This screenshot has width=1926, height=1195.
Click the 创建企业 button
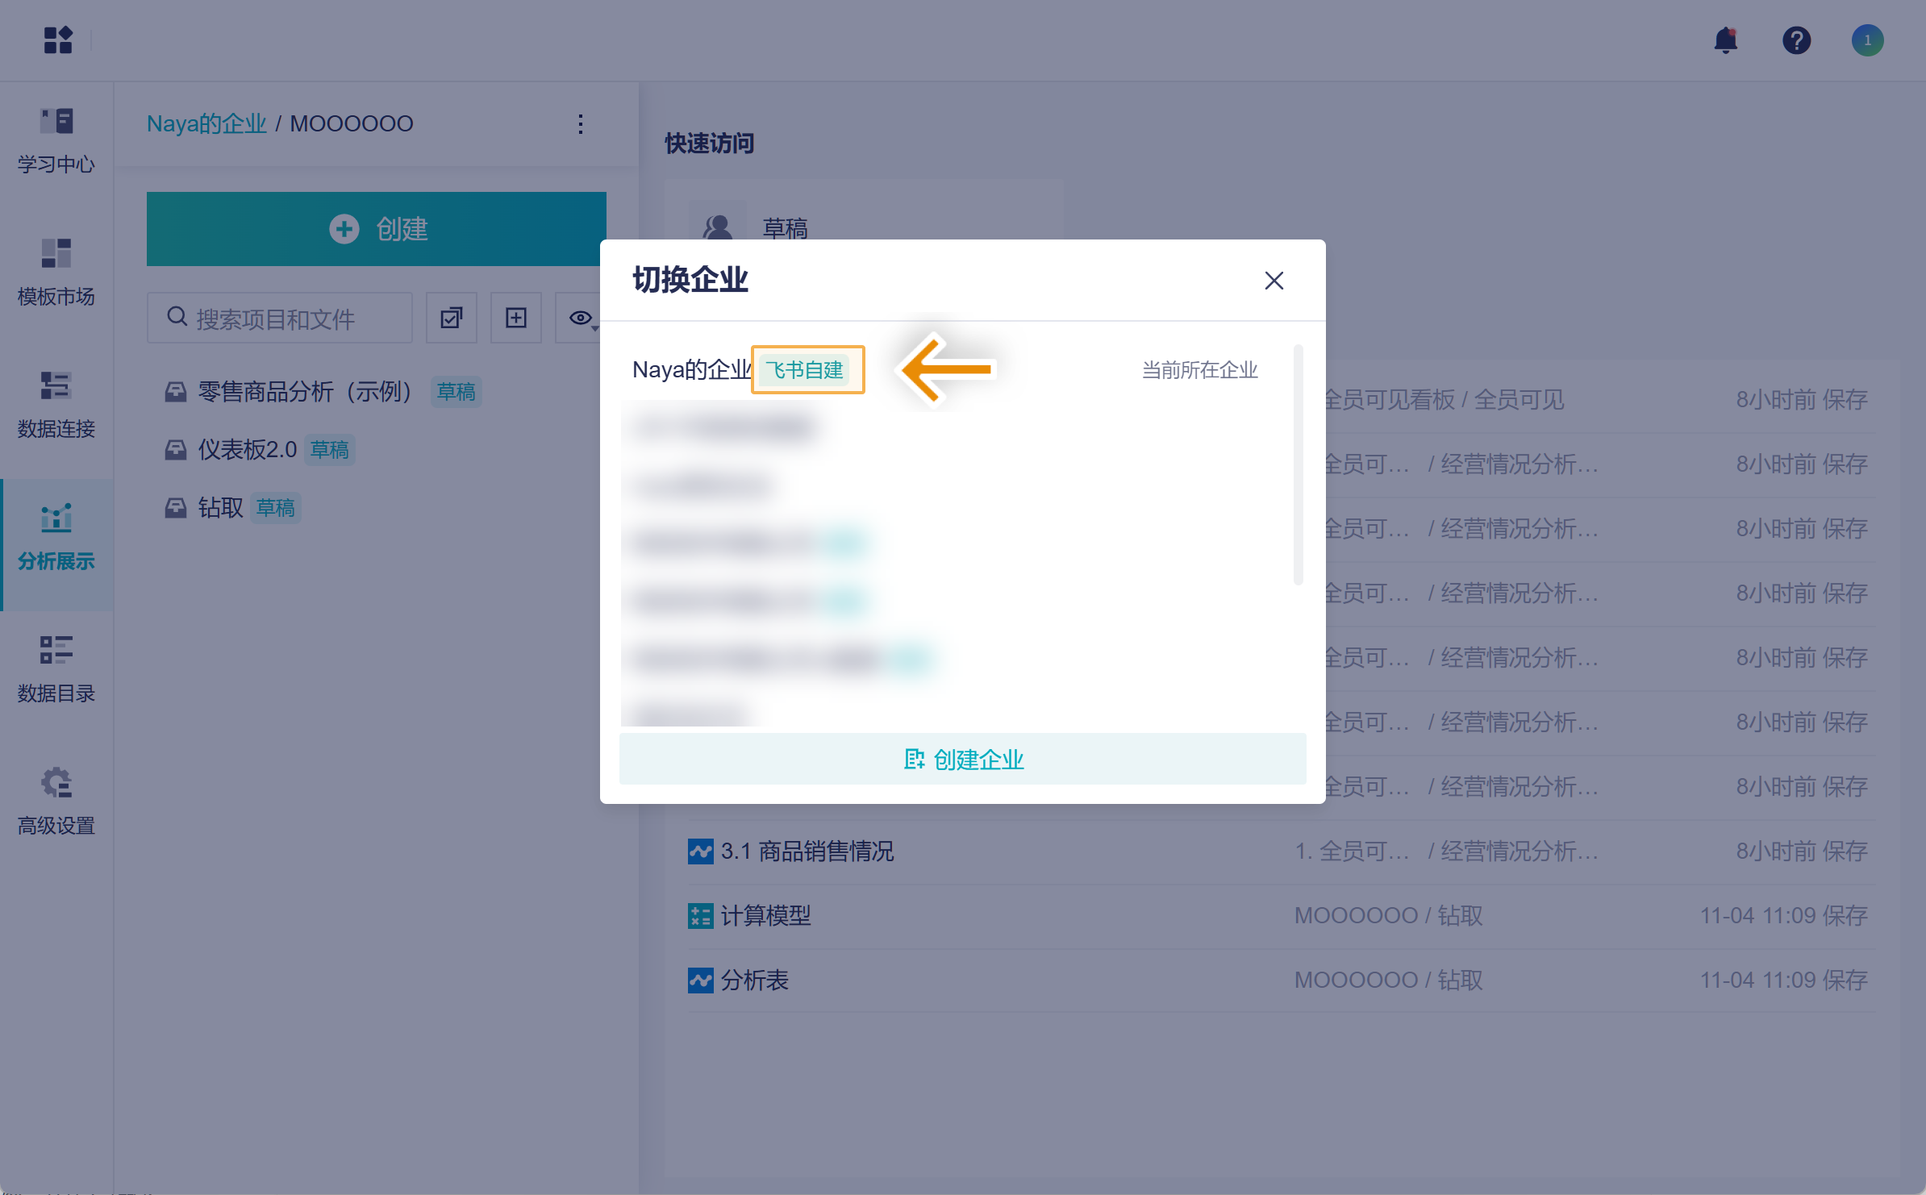pyautogui.click(x=962, y=759)
